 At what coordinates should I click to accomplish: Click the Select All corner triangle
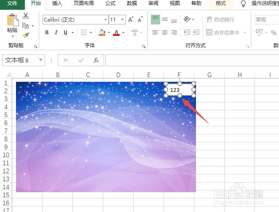pyautogui.click(x=8, y=74)
